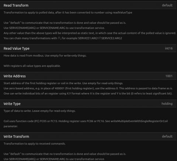The image size is (177, 161).
Task: Click the 'Use zero based address' explanation line
Action: coord(88,88)
